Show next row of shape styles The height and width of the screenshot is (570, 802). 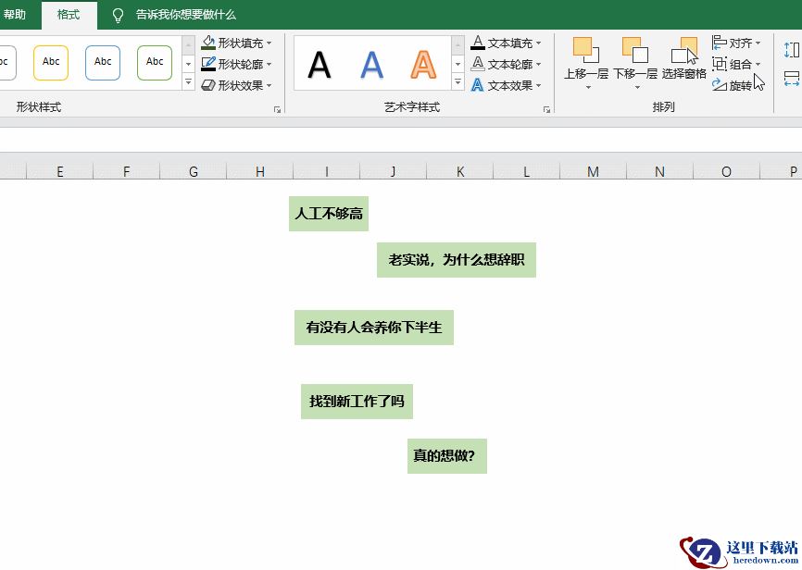click(188, 64)
